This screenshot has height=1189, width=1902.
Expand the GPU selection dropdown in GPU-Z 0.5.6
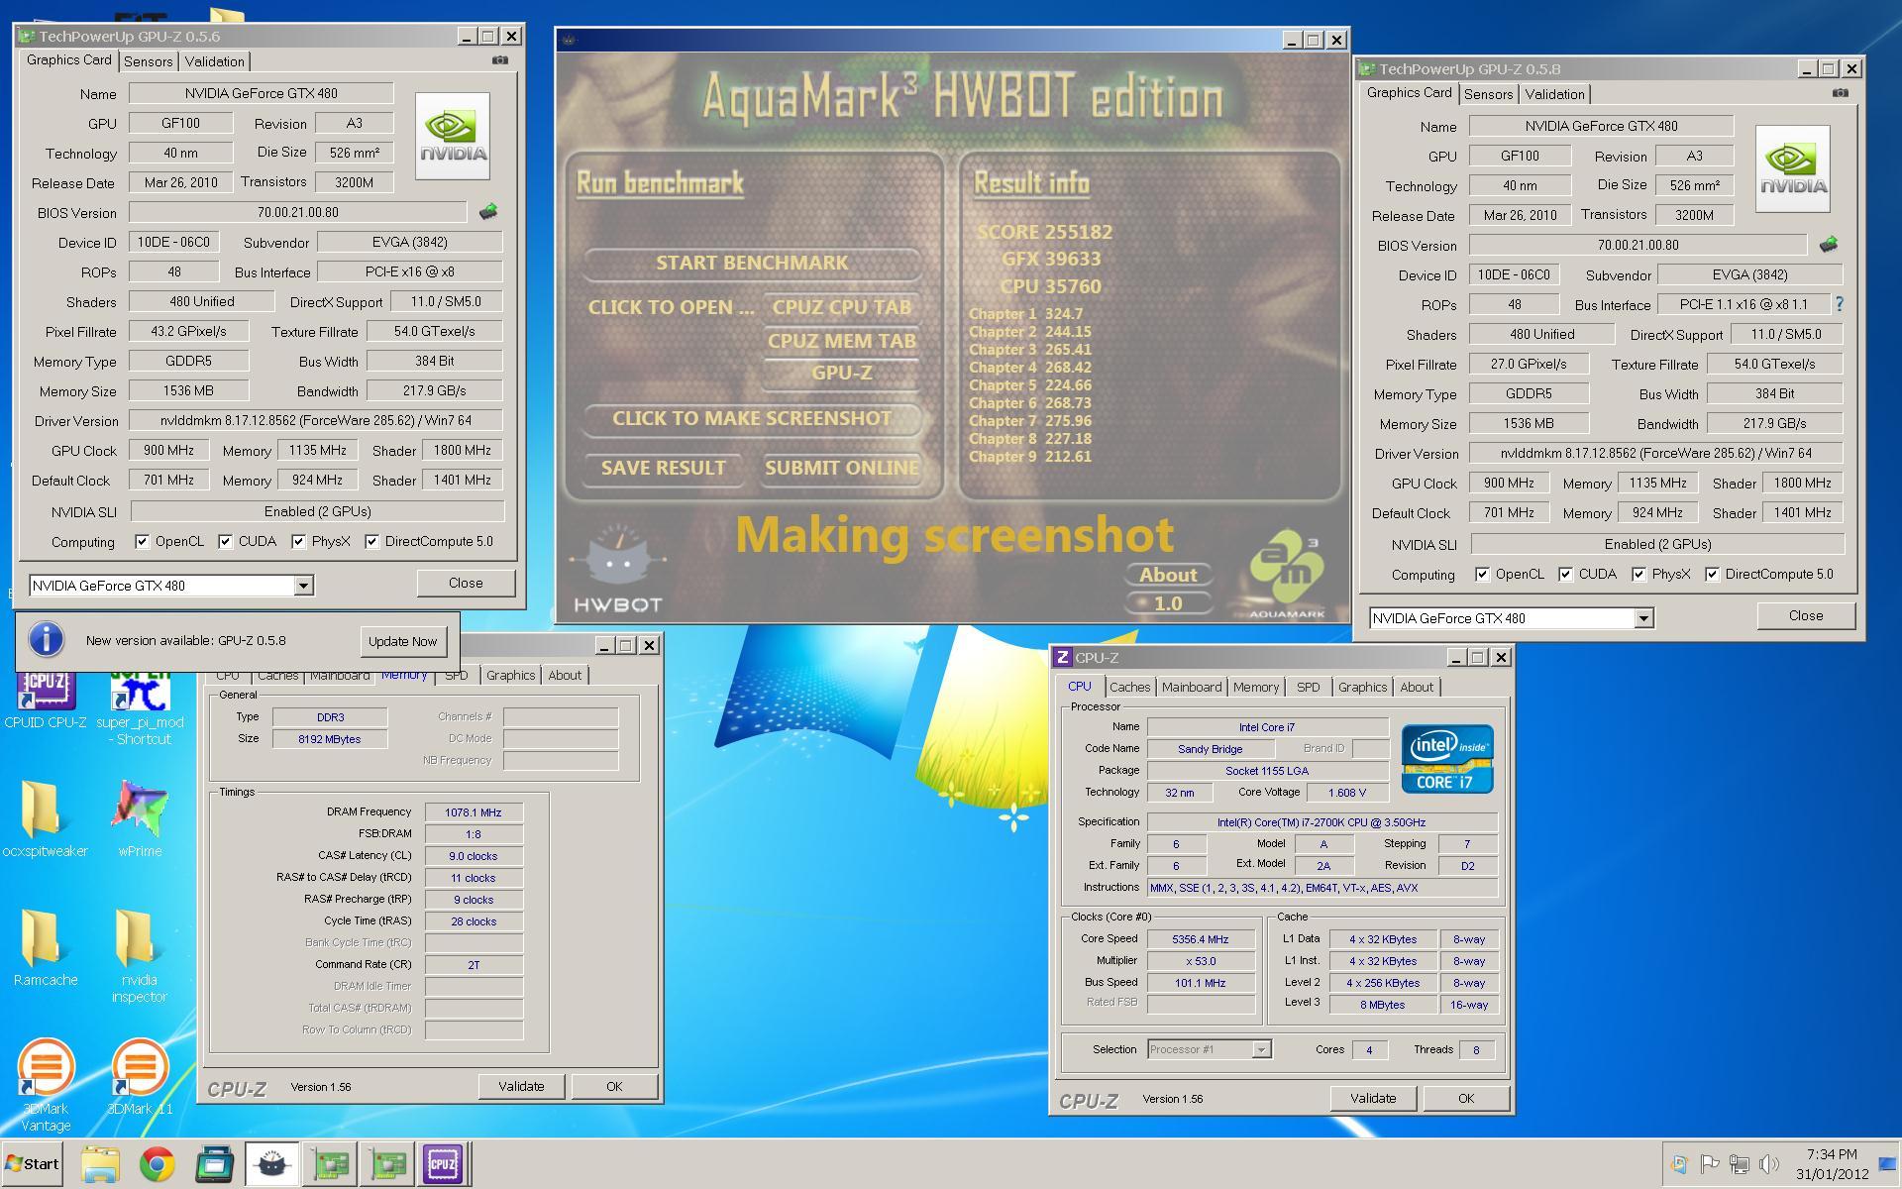pos(303,586)
